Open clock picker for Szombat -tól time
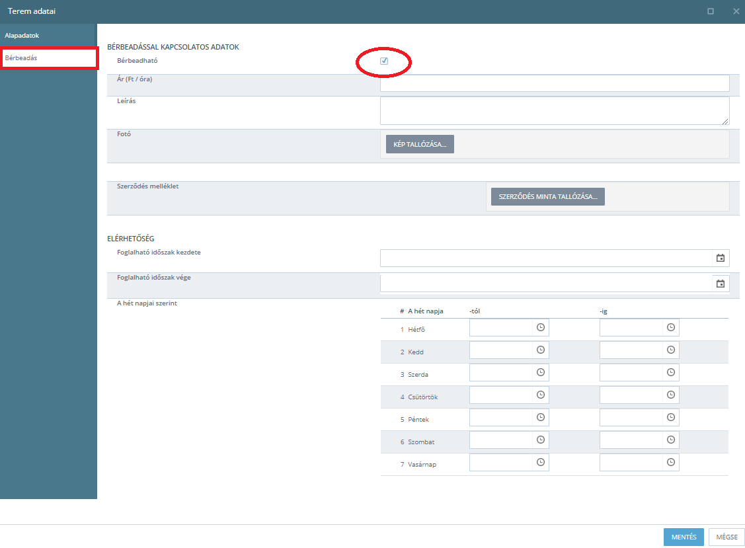745x548 pixels. click(541, 440)
